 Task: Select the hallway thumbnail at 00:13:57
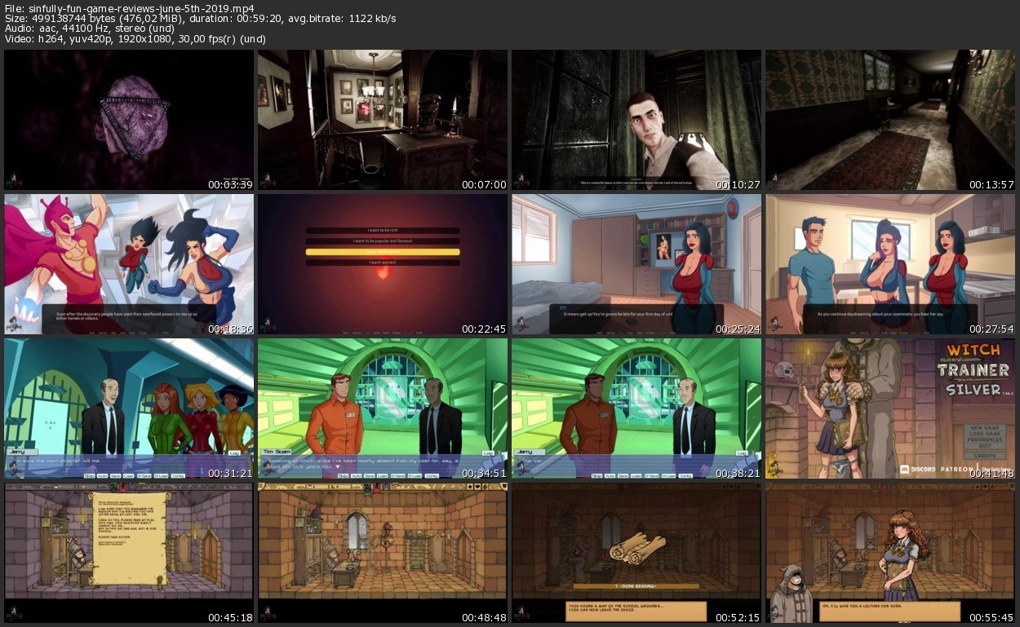[890, 120]
